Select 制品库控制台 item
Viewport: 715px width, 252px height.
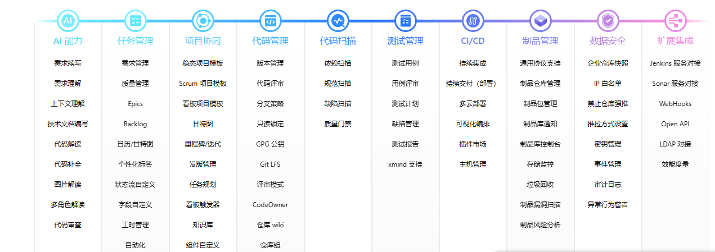540,144
